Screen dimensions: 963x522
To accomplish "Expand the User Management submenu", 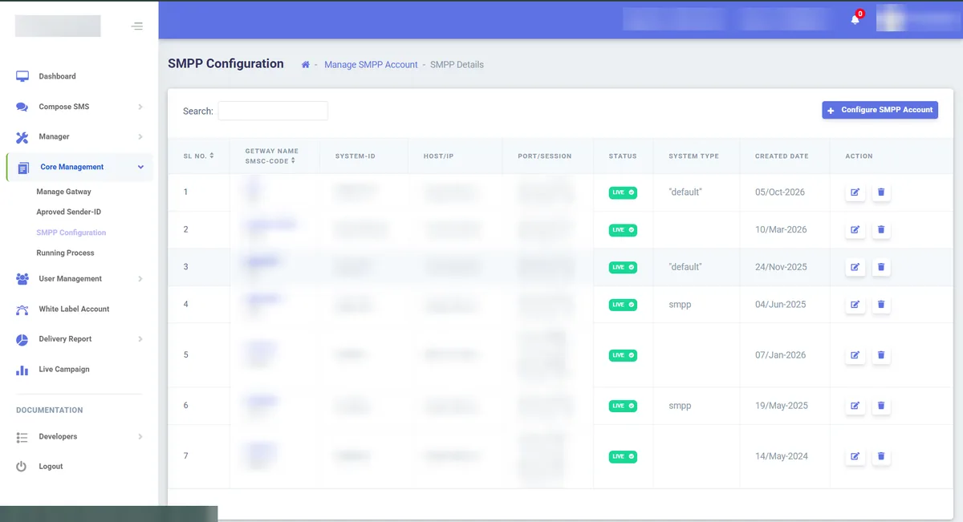I will pos(140,279).
